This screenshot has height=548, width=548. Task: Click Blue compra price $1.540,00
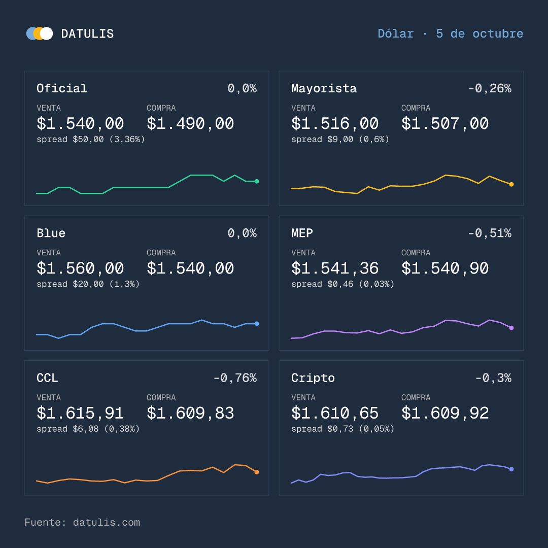pyautogui.click(x=190, y=268)
